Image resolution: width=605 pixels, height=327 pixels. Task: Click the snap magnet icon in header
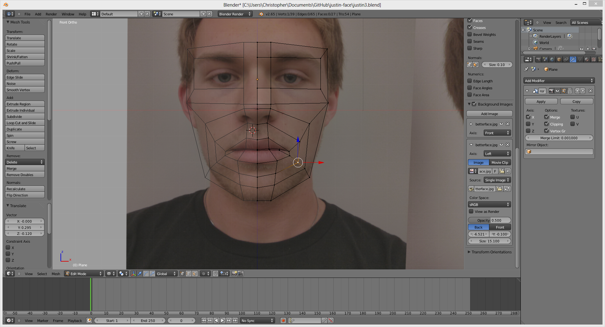[x=215, y=274]
